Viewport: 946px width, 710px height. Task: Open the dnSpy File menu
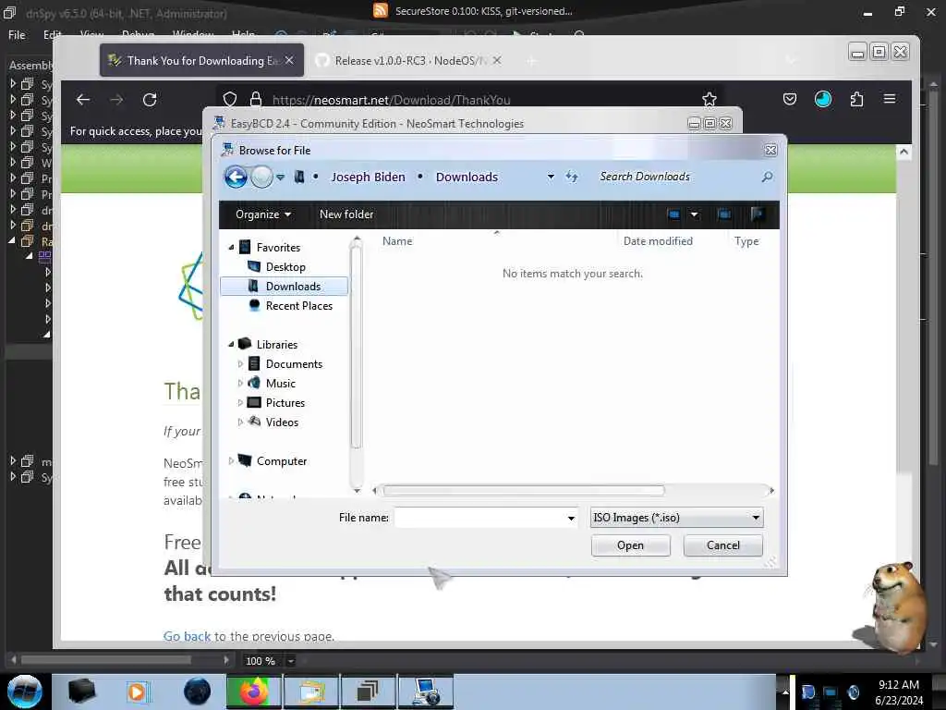17,35
